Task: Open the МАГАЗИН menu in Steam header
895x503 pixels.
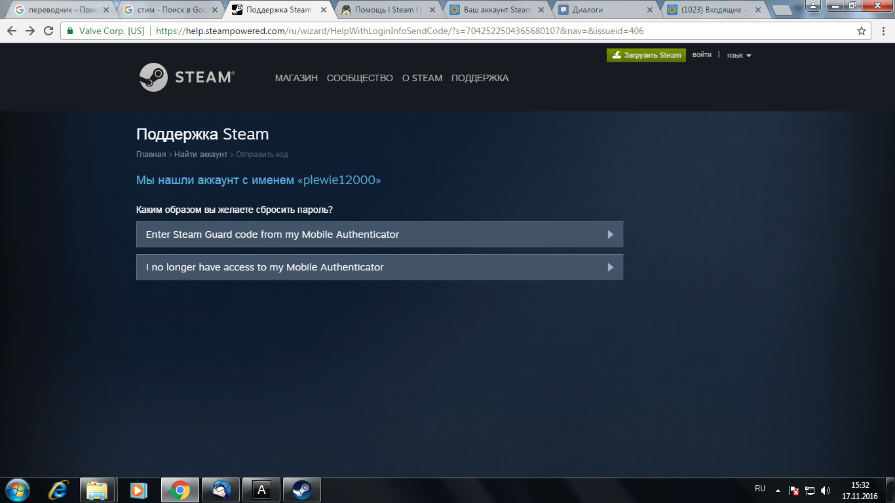Action: click(296, 78)
